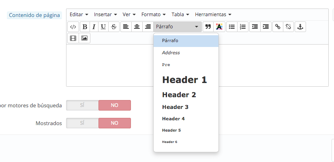Decrease indent of text
Image resolution: width=334 pixels, height=162 pixels.
click(255, 27)
